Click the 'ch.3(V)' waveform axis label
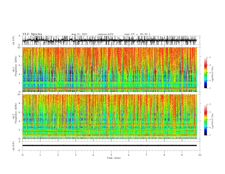The height and width of the screenshot is (174, 225). click(14, 146)
